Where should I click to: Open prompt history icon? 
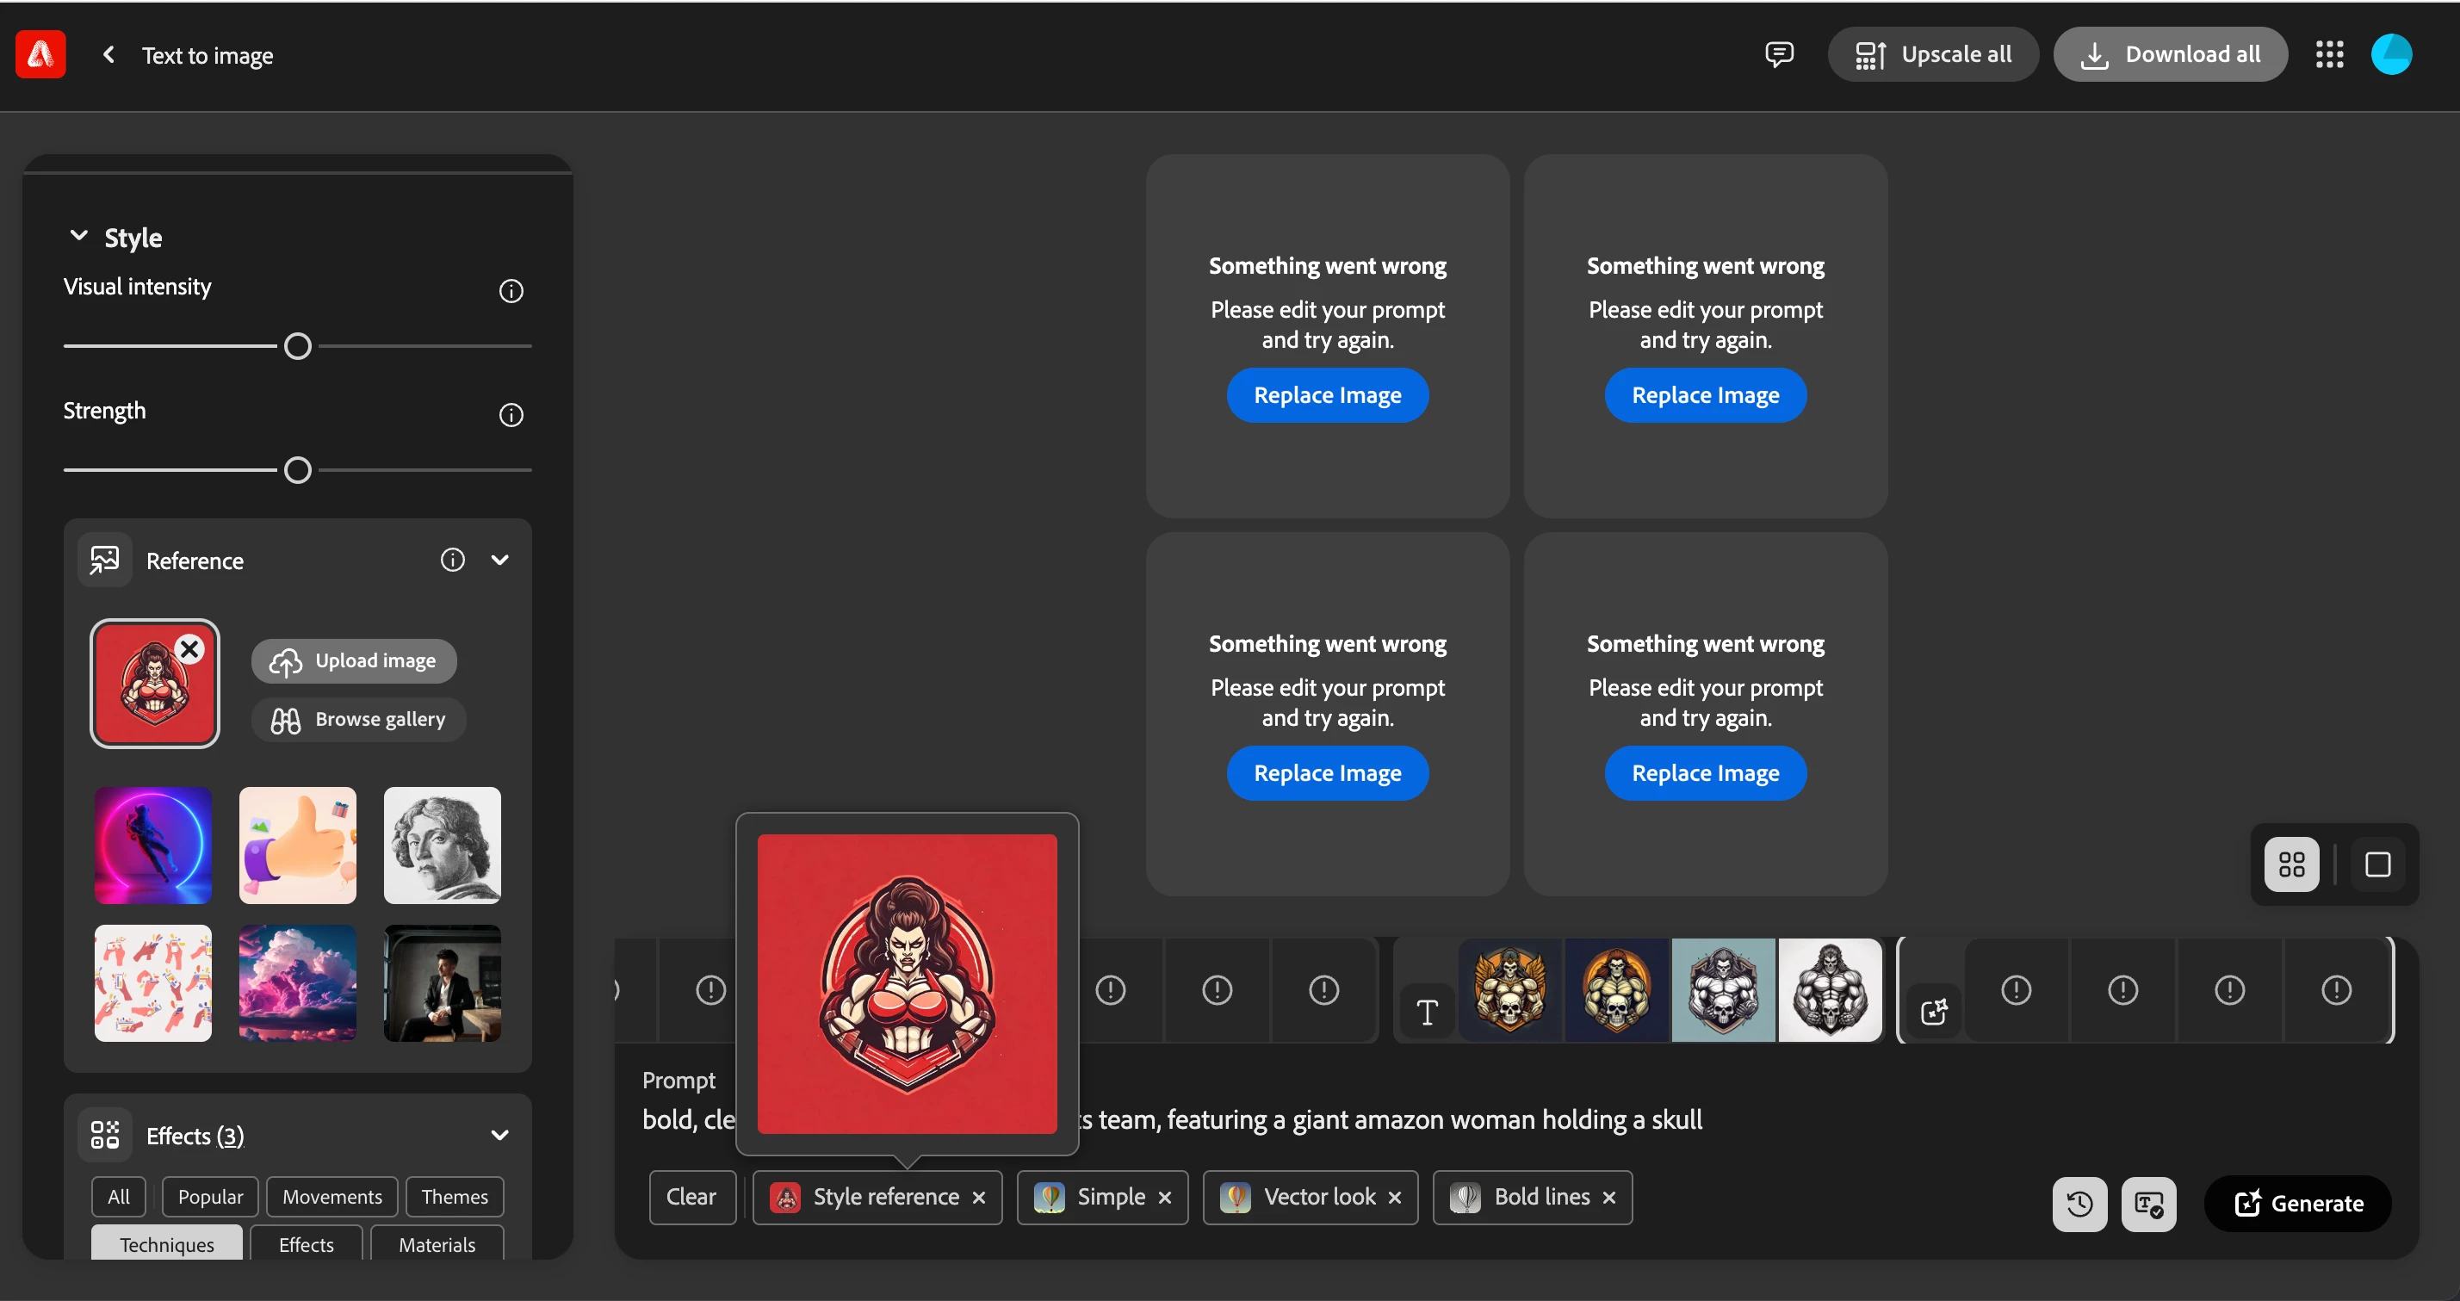2079,1204
